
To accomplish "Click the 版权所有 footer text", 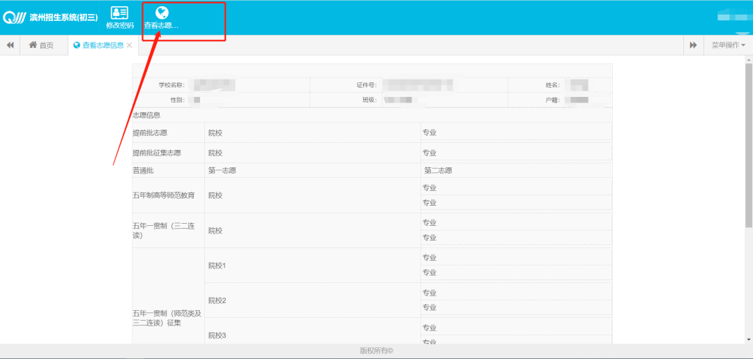I will [x=376, y=351].
